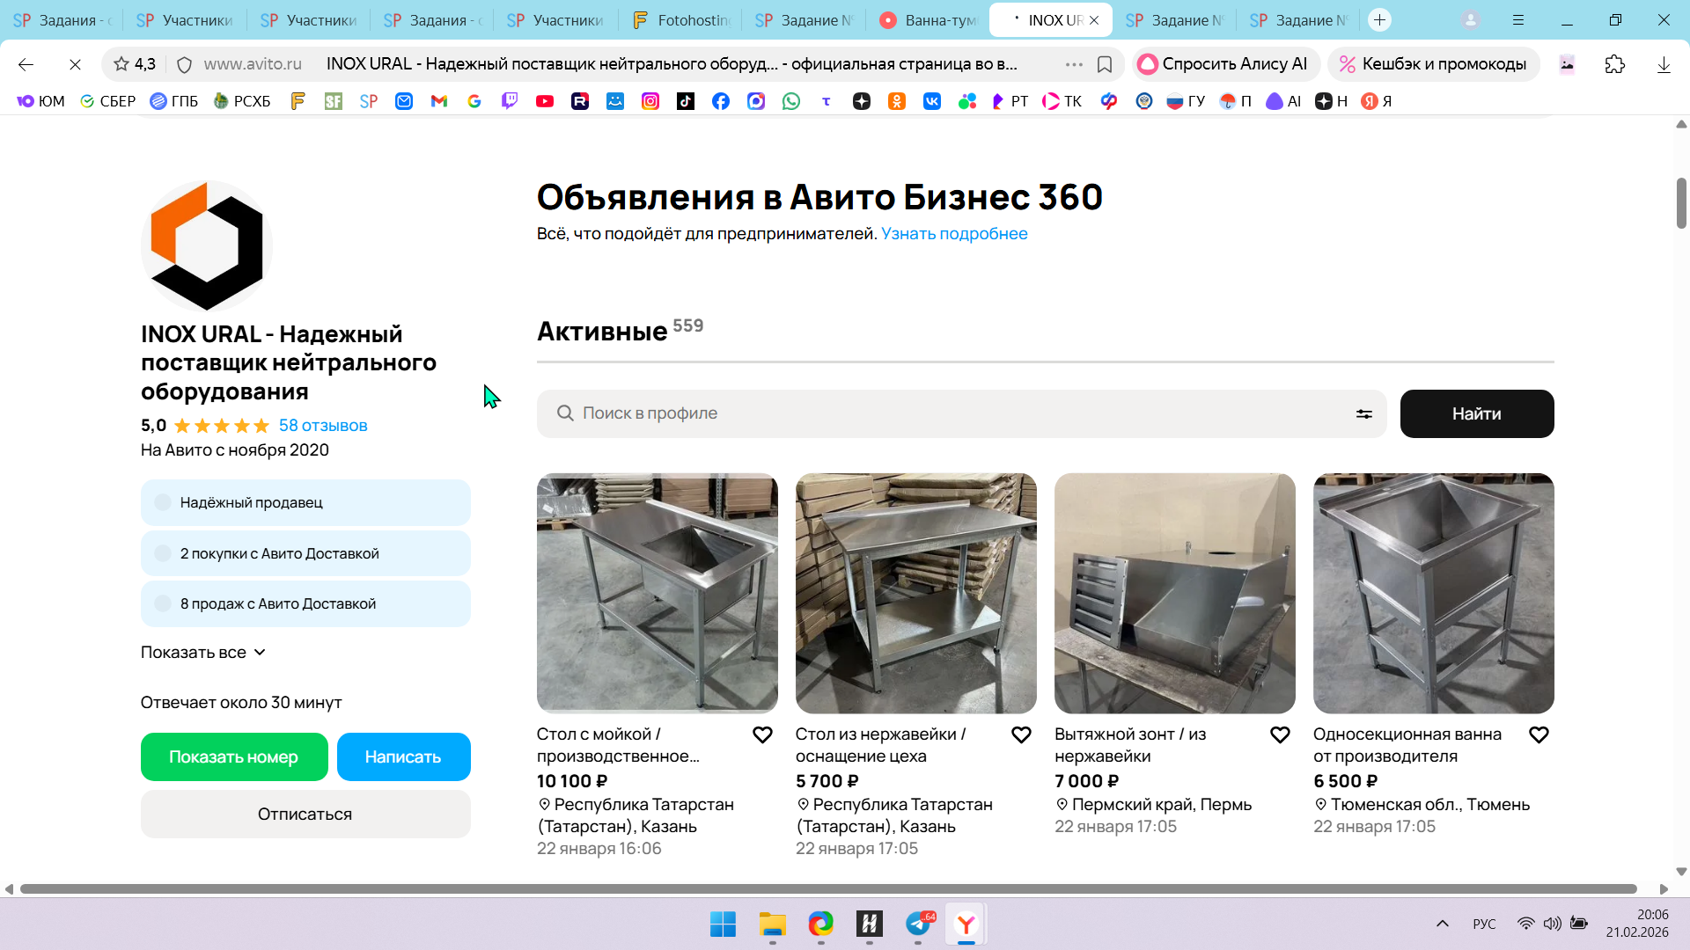Screen dimensions: 1690x950
Task: Open Узнать подробнее link
Action: (954, 233)
